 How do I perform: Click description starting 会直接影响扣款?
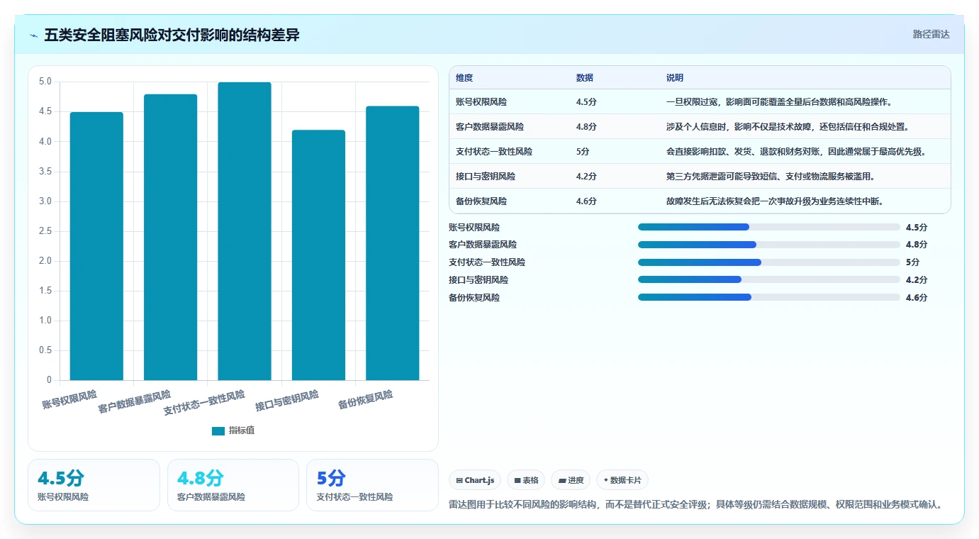tap(796, 152)
